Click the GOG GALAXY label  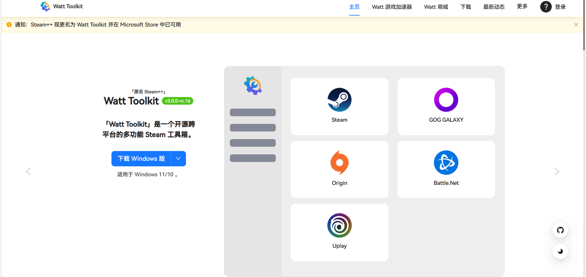pyautogui.click(x=446, y=120)
